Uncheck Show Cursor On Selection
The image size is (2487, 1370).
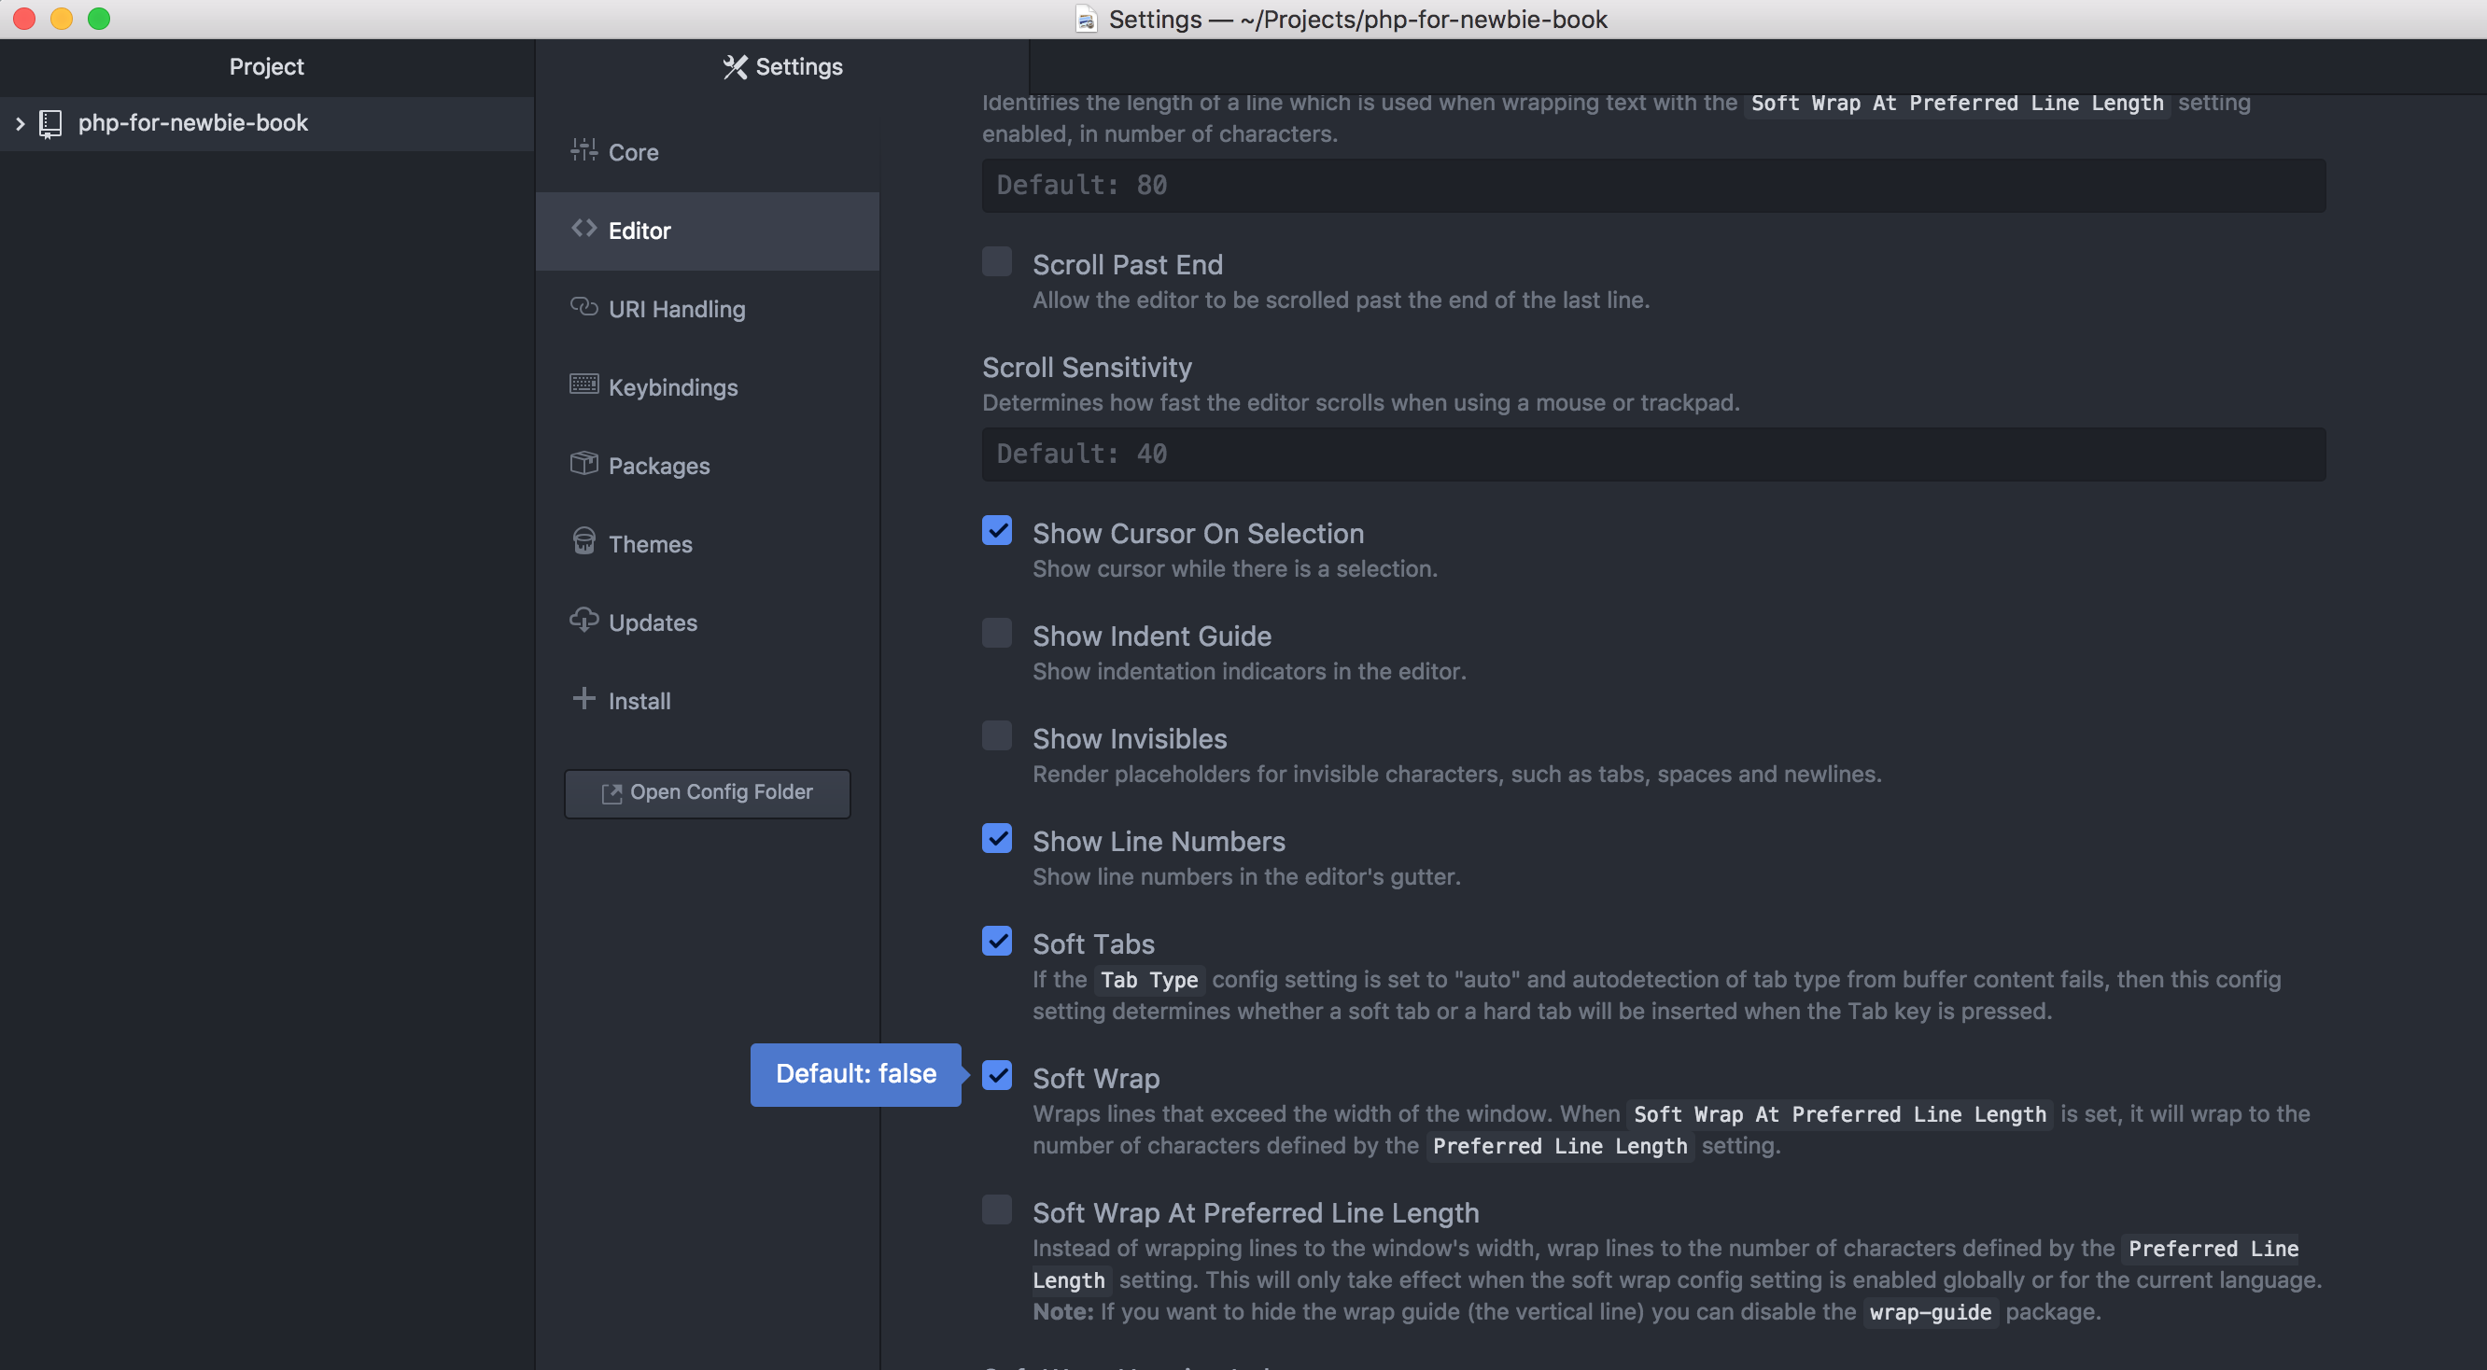pos(996,531)
